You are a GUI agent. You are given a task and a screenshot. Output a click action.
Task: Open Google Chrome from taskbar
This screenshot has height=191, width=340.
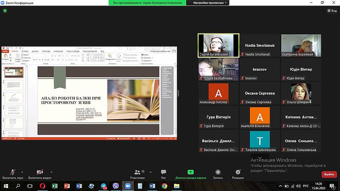[164, 186]
